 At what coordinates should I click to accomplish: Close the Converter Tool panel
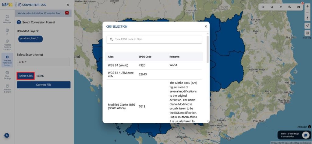[x=68, y=5]
